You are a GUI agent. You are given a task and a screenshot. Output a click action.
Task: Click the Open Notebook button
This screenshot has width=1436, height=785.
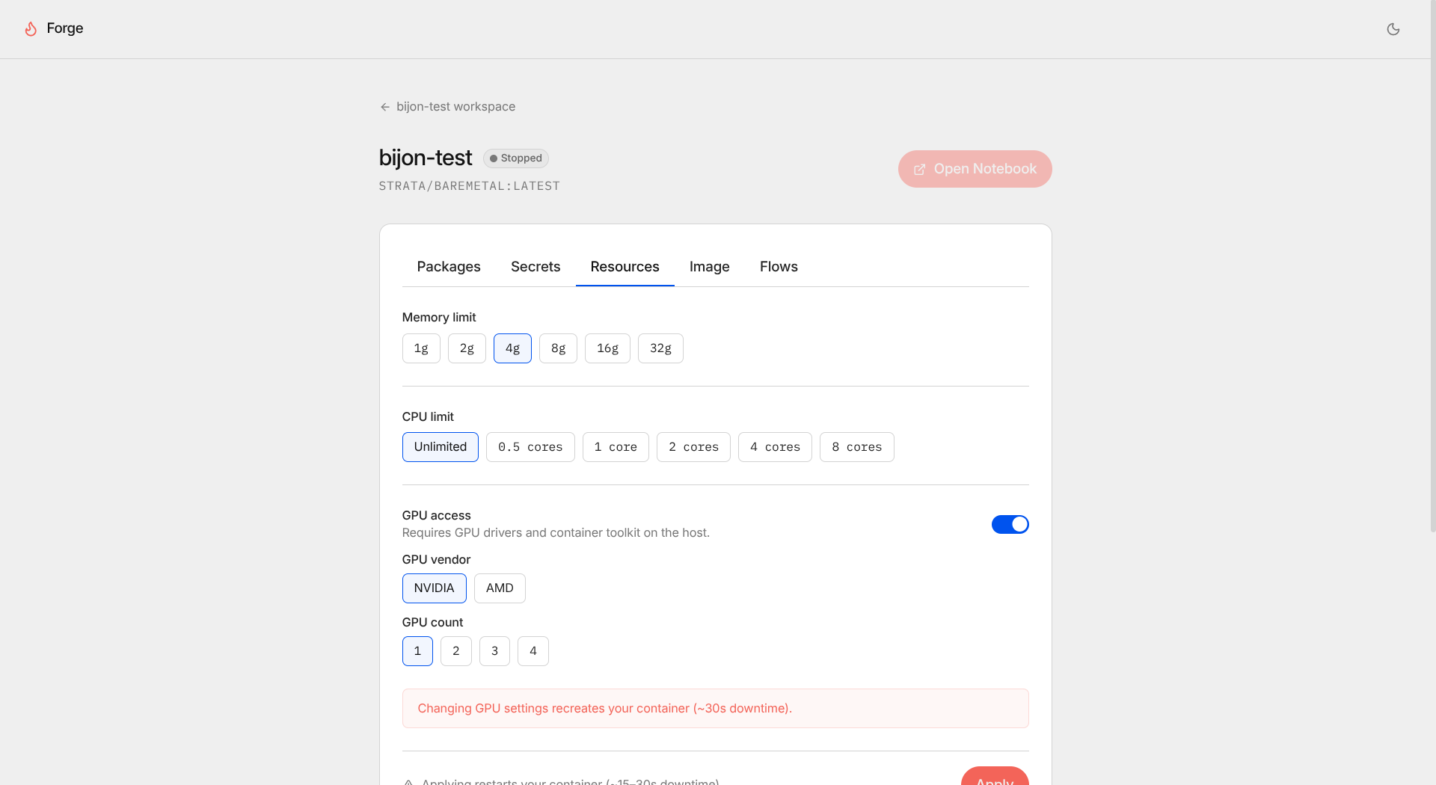[975, 169]
